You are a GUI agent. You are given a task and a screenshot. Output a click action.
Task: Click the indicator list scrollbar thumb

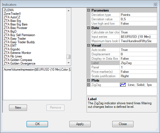(x=69, y=57)
